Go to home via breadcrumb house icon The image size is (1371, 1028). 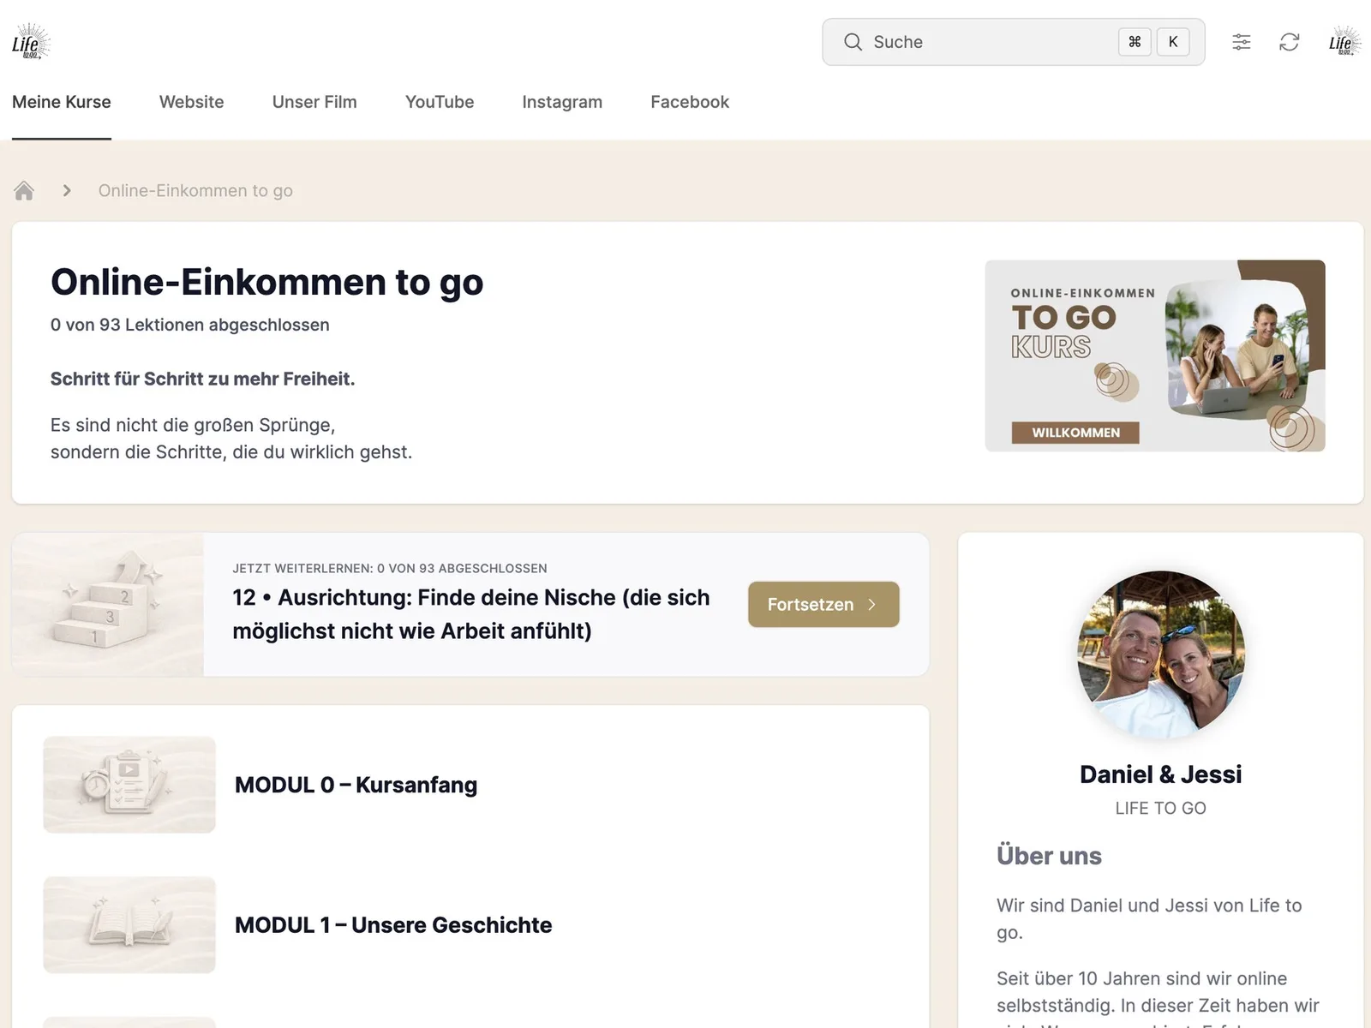tap(24, 190)
